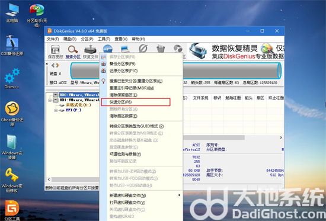Choose 还原分区表(F10) menu entry
Image resolution: width=326 pixels, height=221 pixels.
pyautogui.click(x=123, y=71)
